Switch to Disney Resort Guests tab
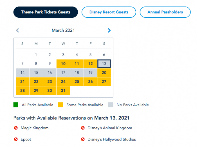The image size is (197, 147). point(109,12)
